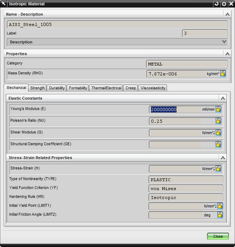
Task: Collapse Stress-Strain Related Properties section
Action: (223, 158)
